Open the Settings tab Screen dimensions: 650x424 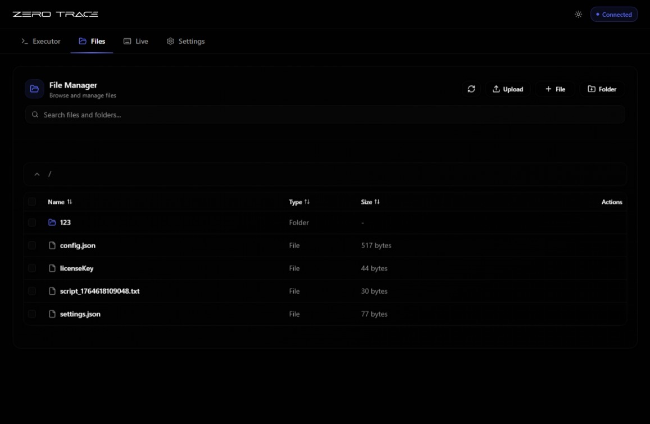point(186,42)
